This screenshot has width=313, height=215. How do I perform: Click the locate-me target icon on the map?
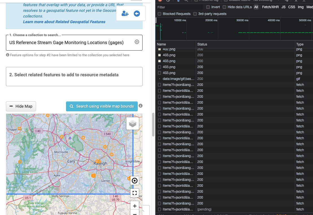click(135, 181)
